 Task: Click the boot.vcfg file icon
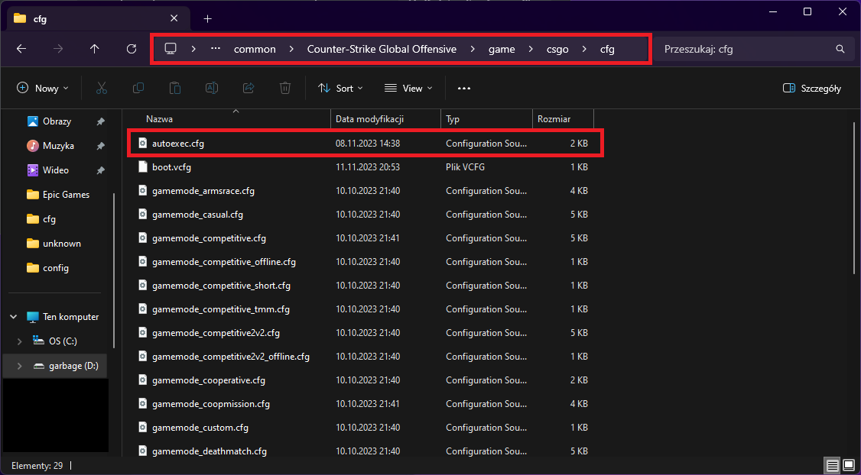[x=143, y=166]
